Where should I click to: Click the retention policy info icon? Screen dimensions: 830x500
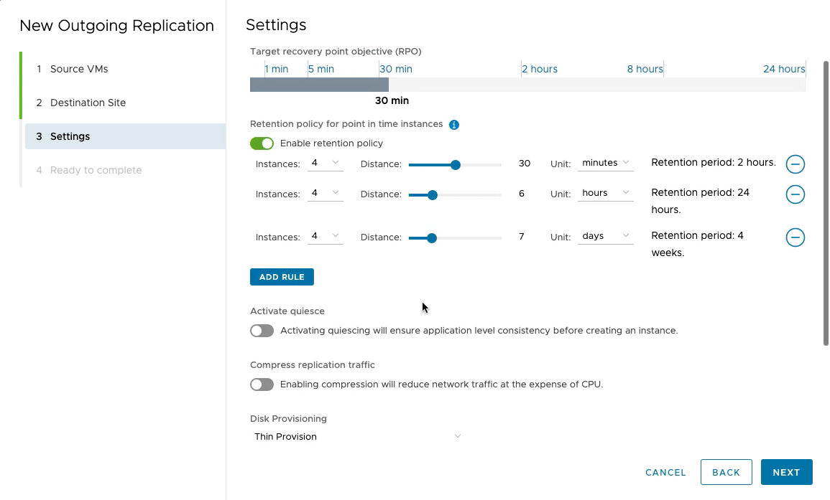[454, 125]
